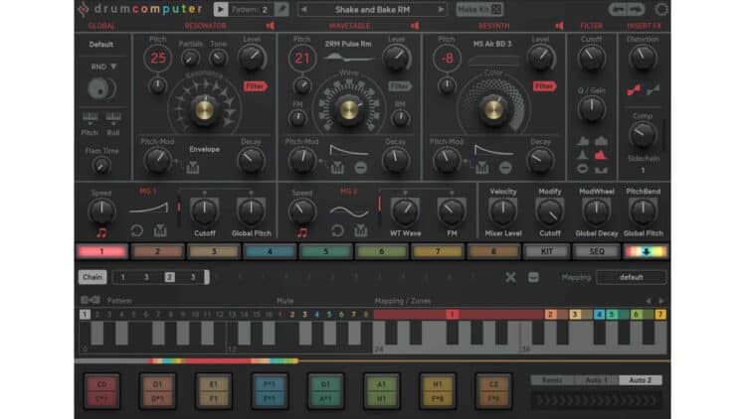Select Auto 2 mode
This screenshot has width=746, height=419.
[640, 380]
